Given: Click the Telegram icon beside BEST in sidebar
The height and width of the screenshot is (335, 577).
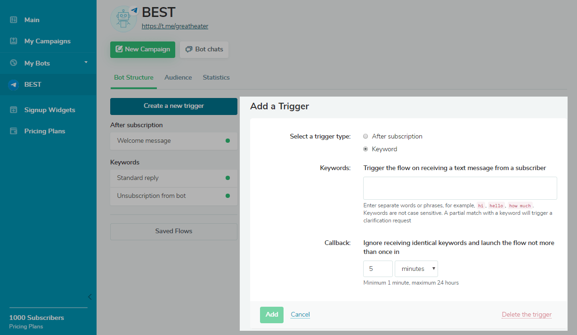Looking at the screenshot, I should tap(14, 85).
